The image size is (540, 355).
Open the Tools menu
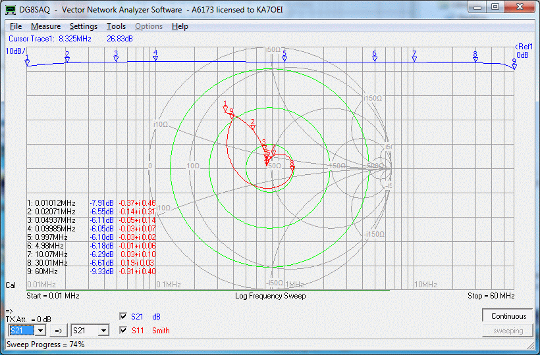(x=116, y=26)
